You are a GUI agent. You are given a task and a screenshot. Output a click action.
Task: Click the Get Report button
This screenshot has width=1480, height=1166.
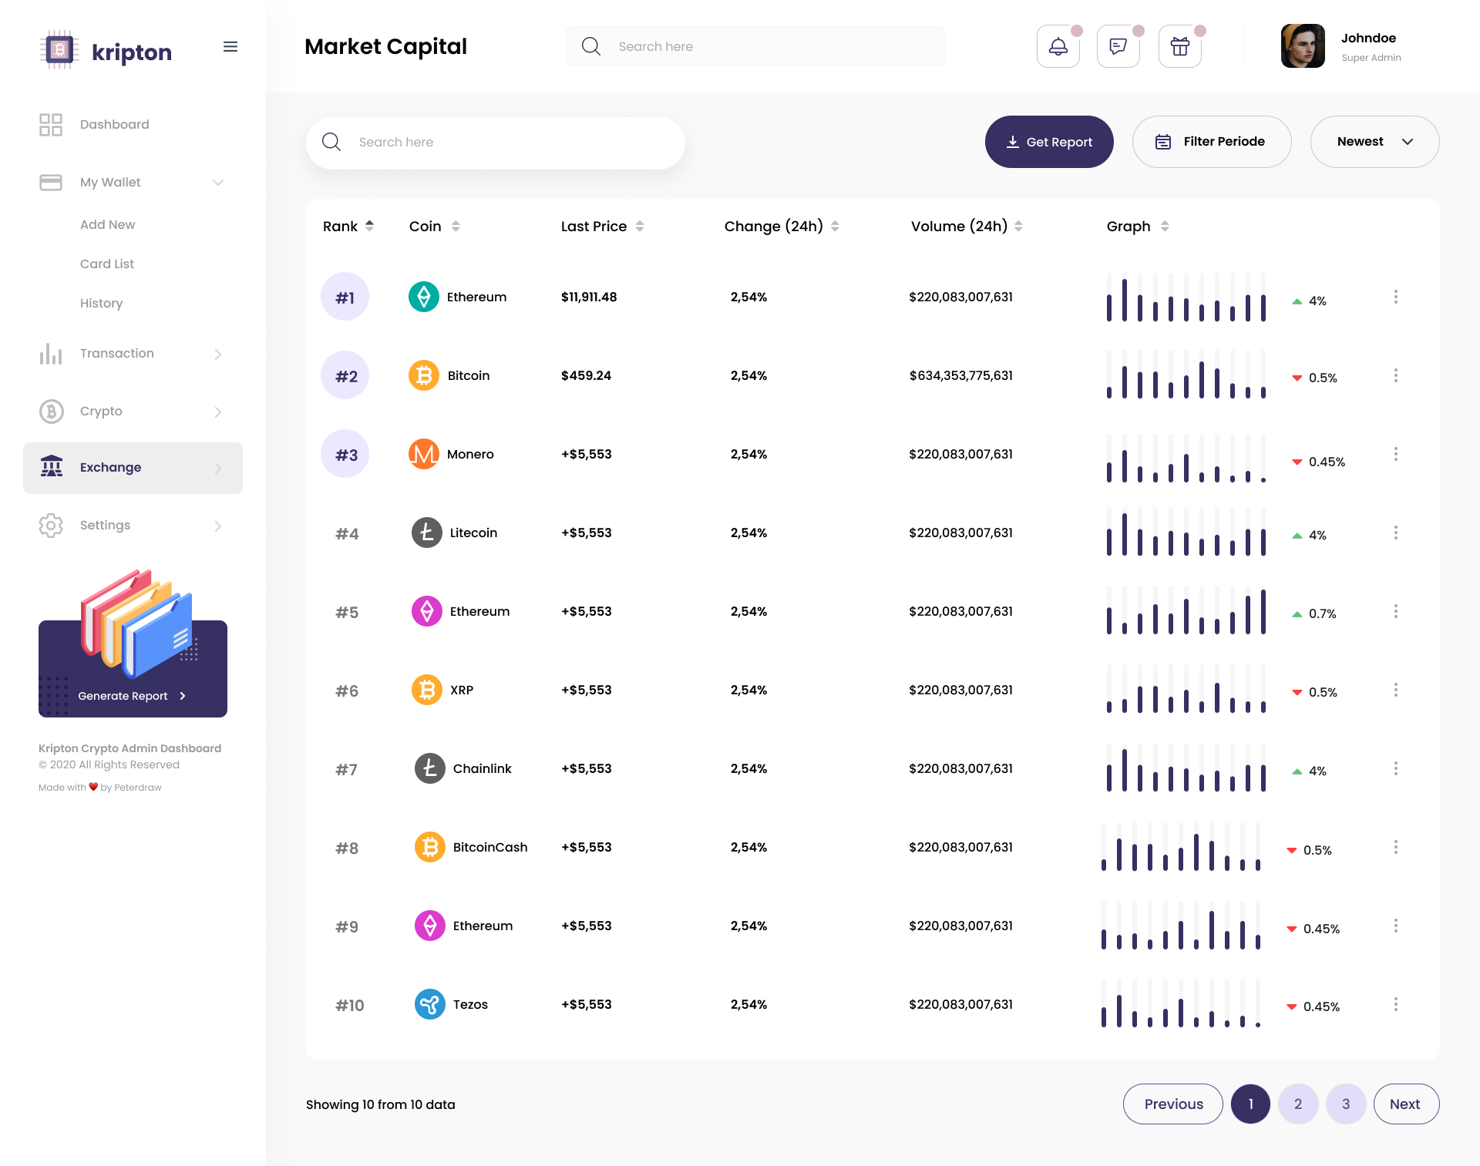pyautogui.click(x=1049, y=142)
